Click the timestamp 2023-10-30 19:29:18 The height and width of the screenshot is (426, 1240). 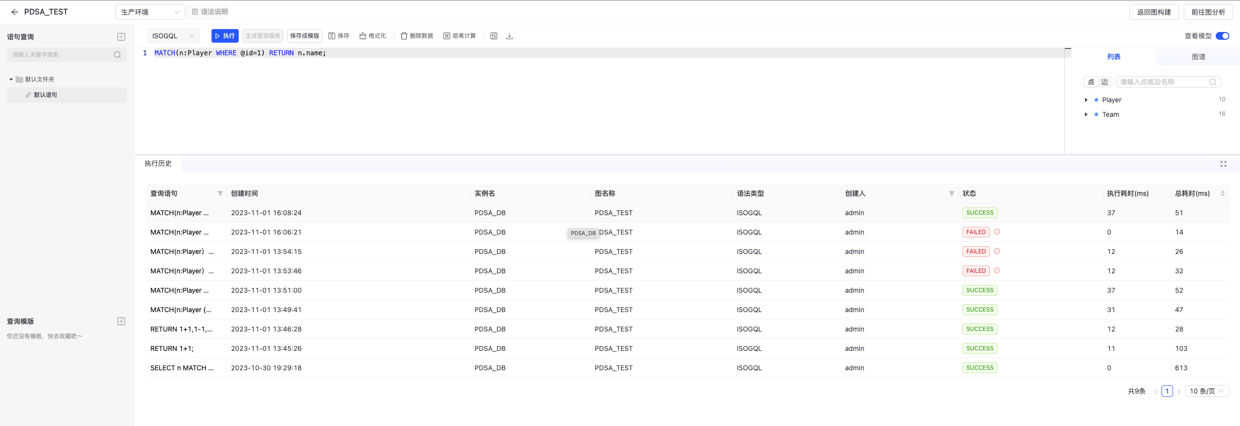click(266, 368)
